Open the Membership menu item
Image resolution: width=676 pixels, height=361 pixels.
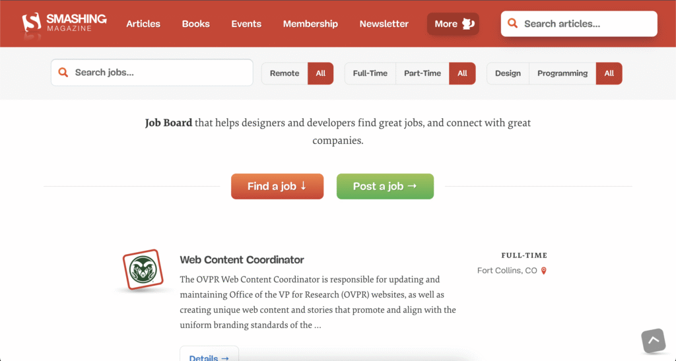pos(310,24)
